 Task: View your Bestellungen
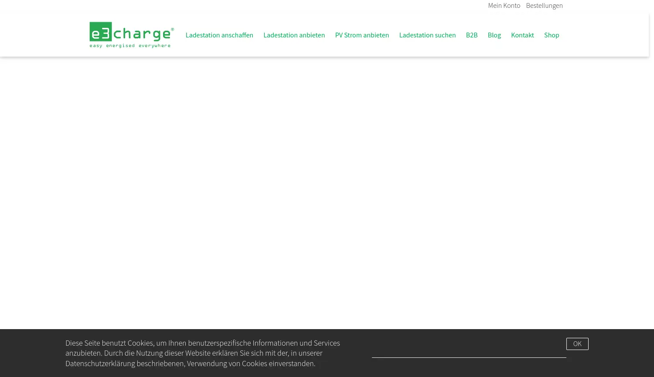[544, 5]
